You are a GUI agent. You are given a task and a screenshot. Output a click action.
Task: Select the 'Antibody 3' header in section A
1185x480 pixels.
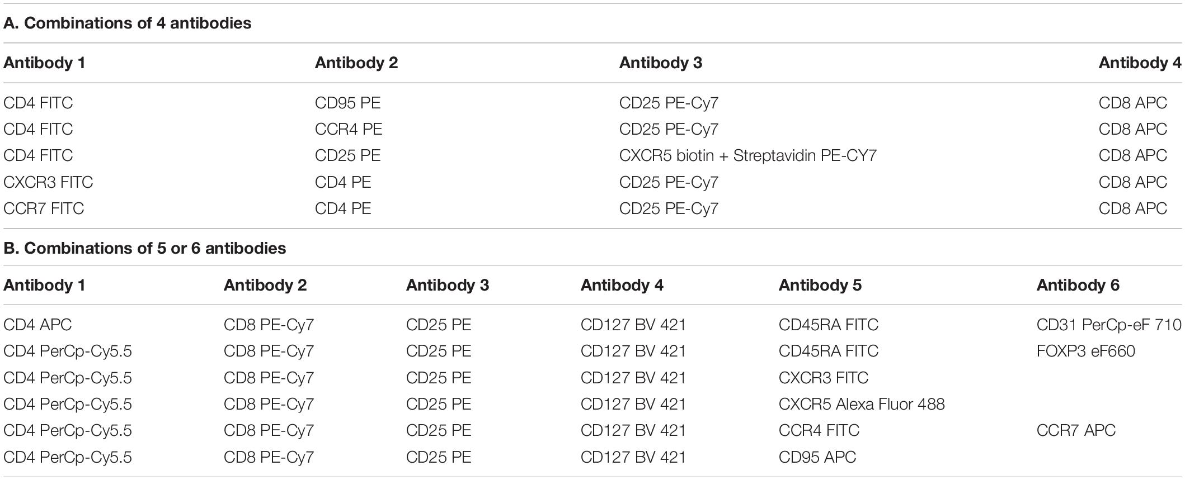tap(661, 63)
